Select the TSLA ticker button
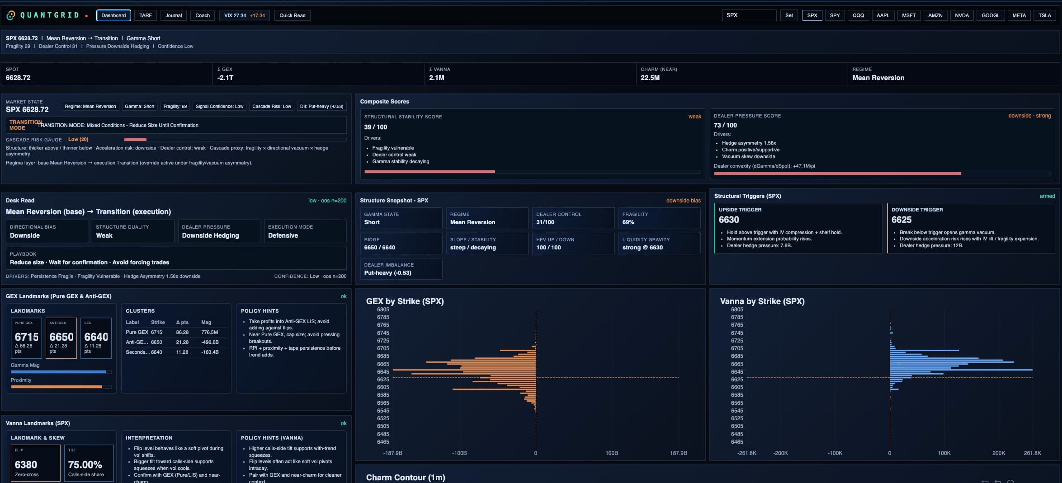 point(1044,15)
